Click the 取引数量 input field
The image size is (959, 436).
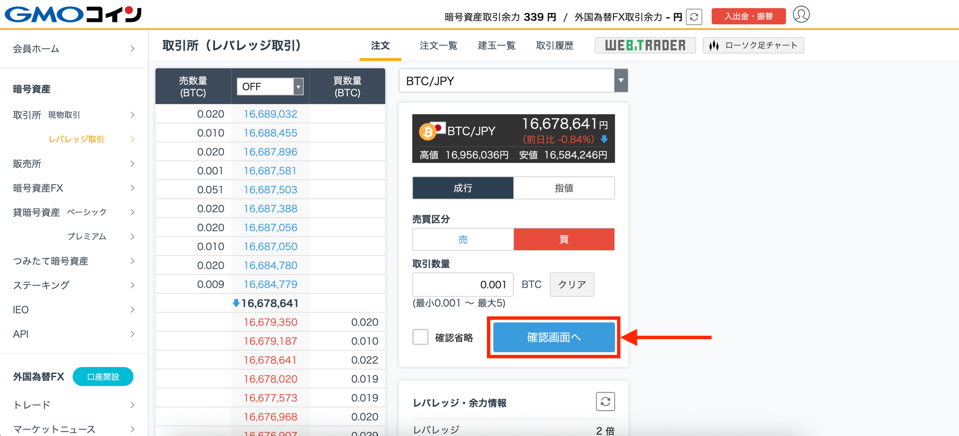pos(463,285)
